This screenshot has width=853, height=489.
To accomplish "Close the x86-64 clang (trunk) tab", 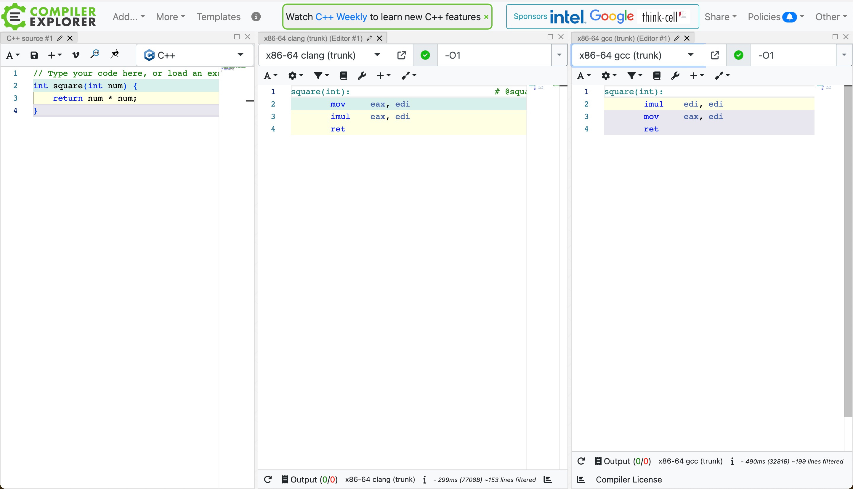I will [379, 38].
